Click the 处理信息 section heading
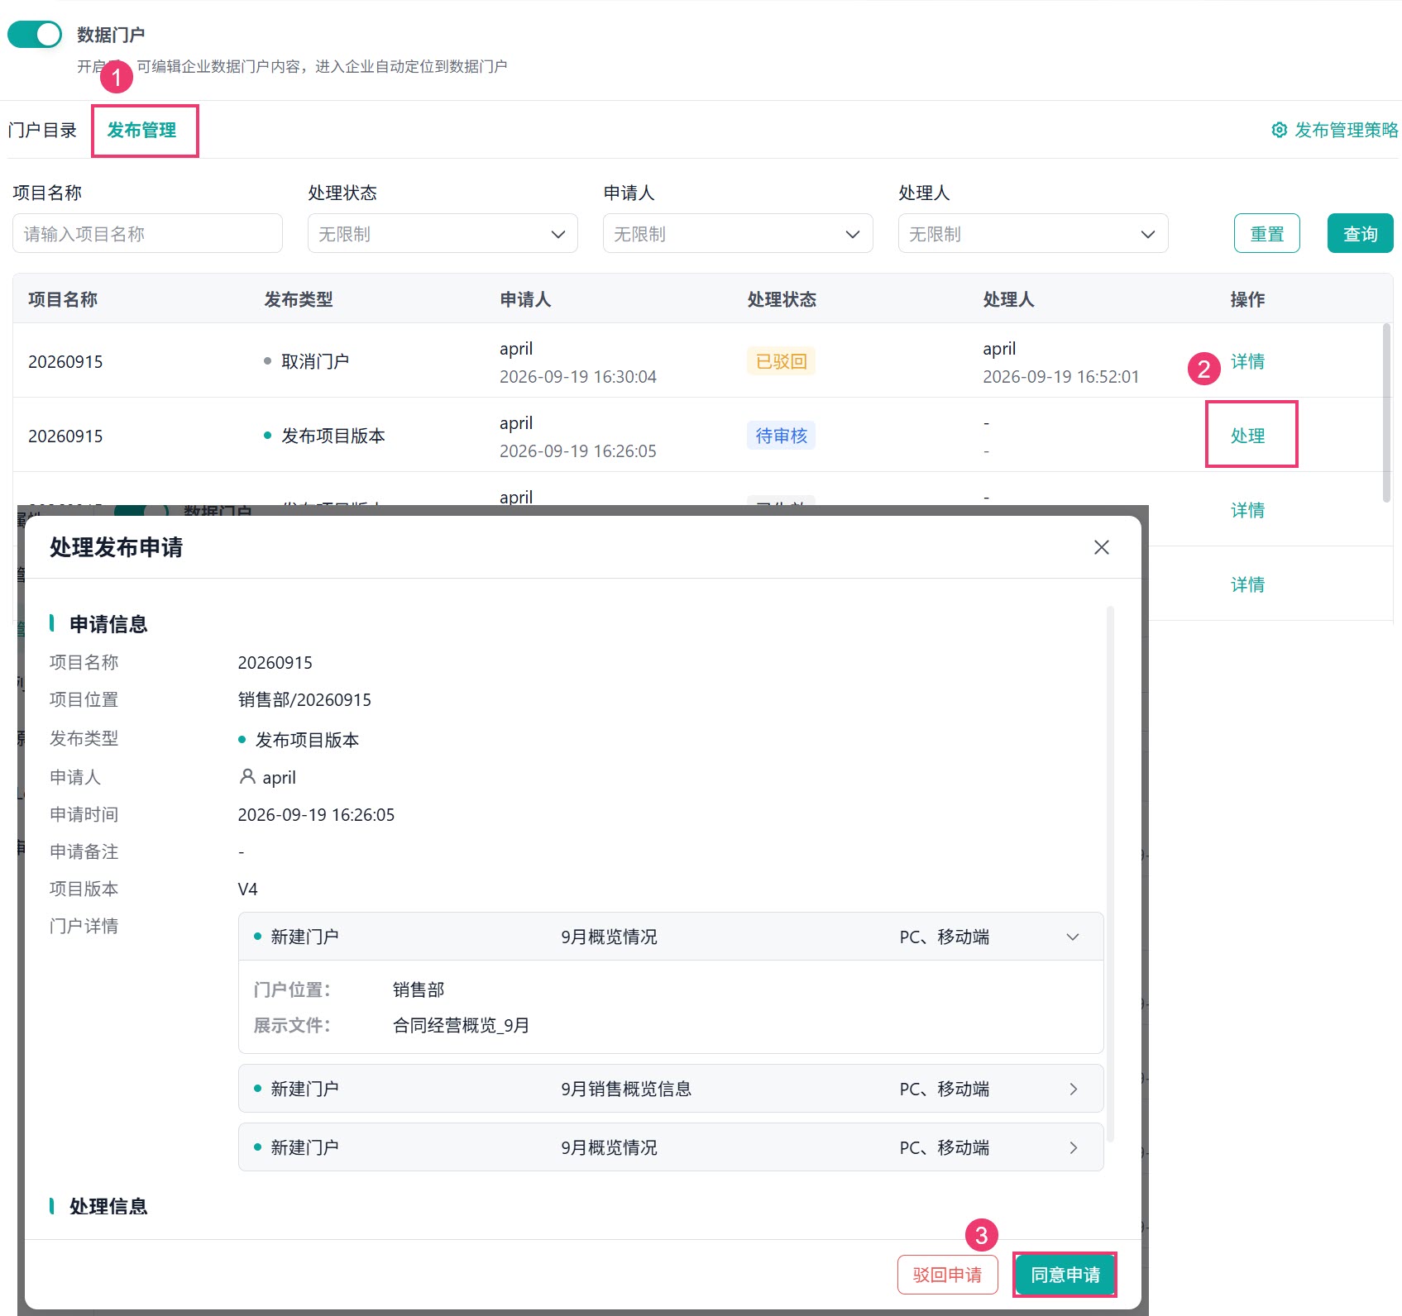Screen dimensions: 1402x1316 (108, 1206)
